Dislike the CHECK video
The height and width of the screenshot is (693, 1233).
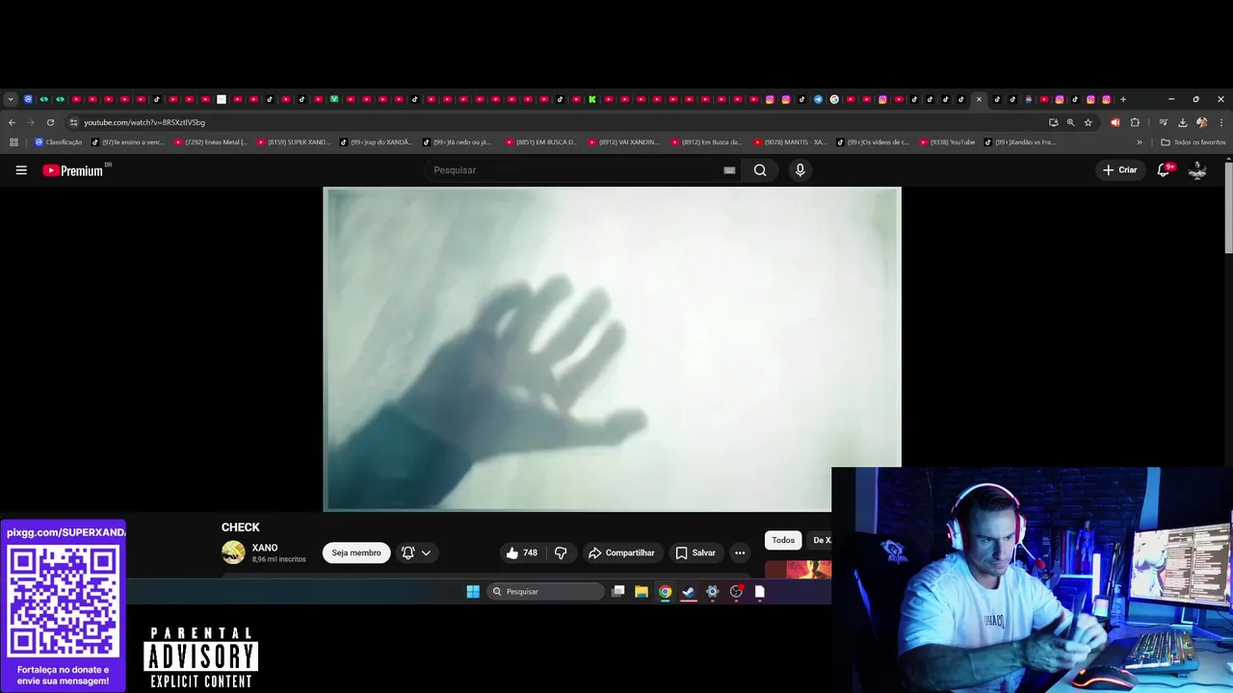point(561,552)
